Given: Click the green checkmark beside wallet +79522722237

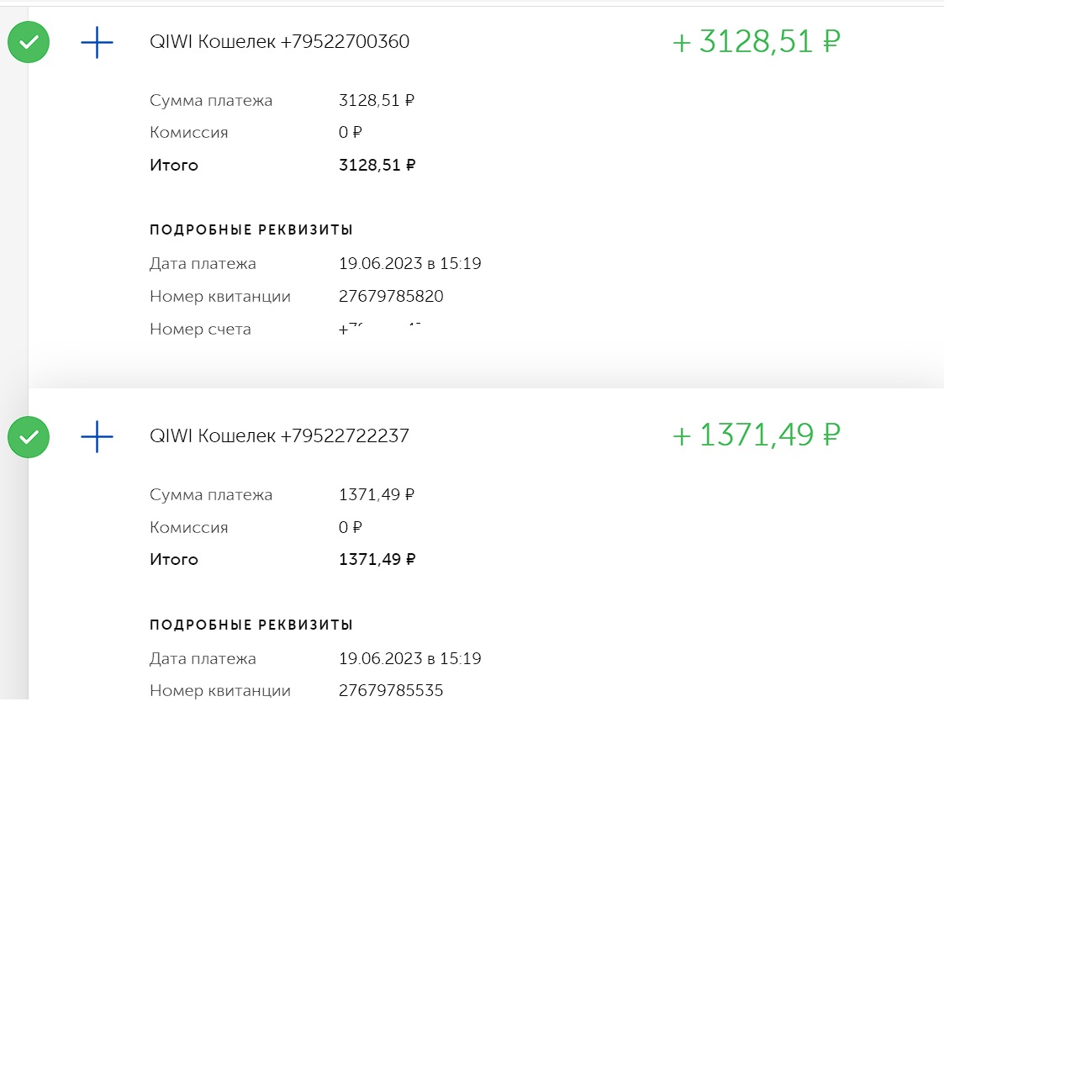Looking at the screenshot, I should point(29,437).
